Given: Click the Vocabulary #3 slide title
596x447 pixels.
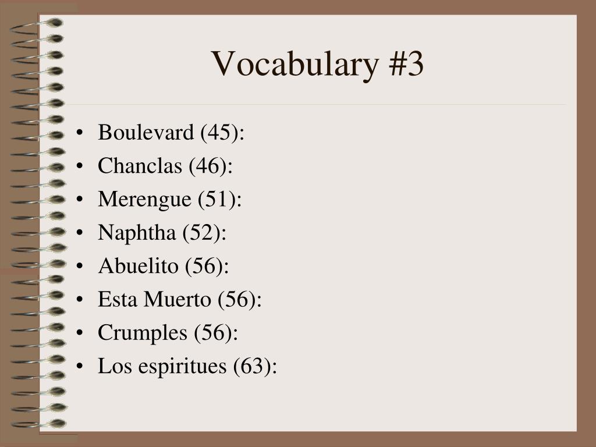Looking at the screenshot, I should point(317,64).
